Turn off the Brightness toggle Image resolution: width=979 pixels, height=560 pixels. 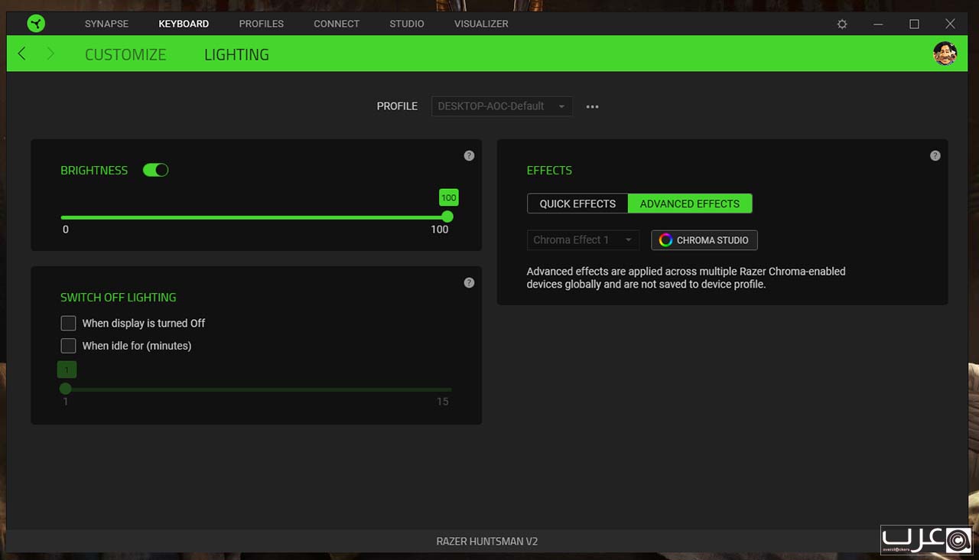155,171
